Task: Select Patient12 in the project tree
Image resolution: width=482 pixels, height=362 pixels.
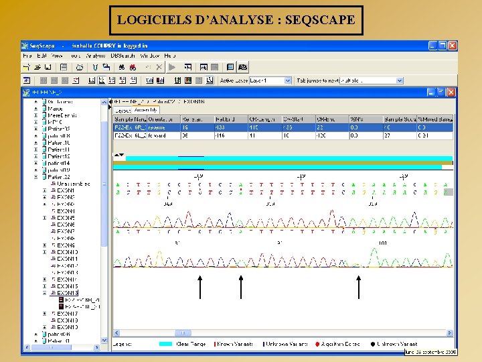Action: point(59,156)
